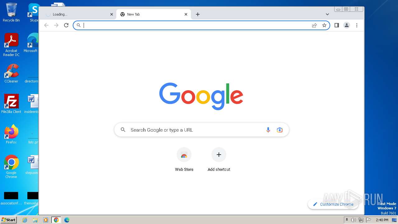
Task: Expand the tab search chevron
Action: (x=327, y=14)
